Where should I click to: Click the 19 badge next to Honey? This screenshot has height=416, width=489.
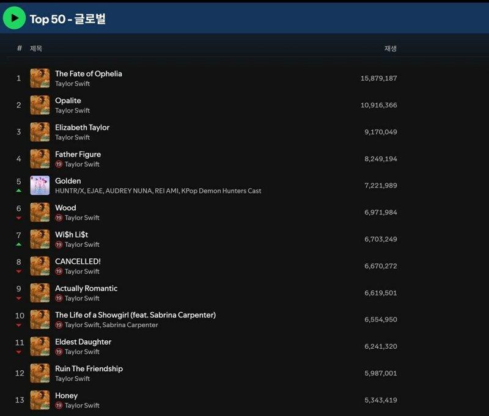pos(59,406)
